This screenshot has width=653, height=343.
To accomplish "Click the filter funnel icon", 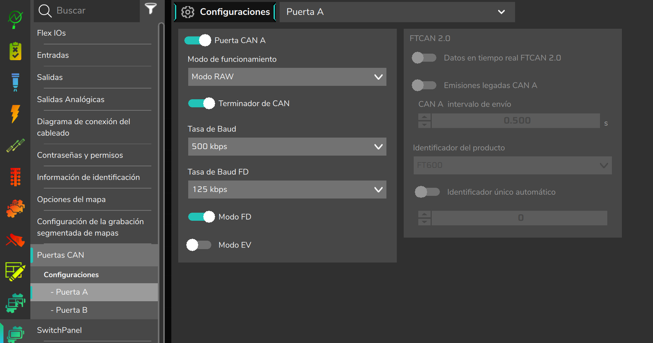I will [x=151, y=8].
